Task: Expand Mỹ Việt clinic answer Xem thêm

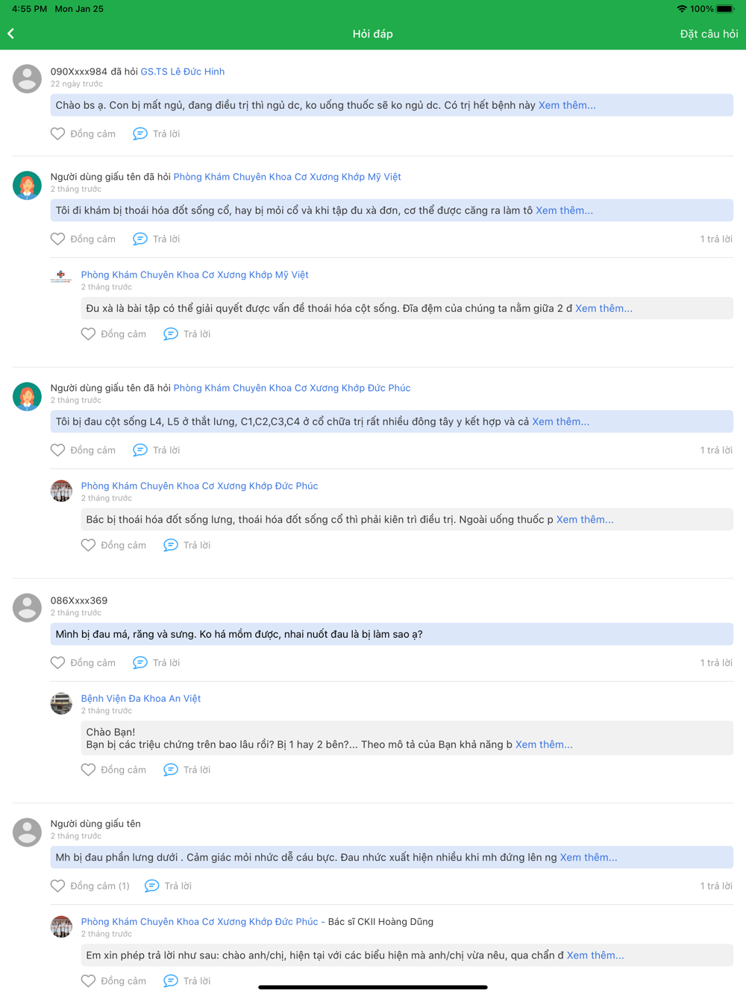Action: (x=603, y=308)
